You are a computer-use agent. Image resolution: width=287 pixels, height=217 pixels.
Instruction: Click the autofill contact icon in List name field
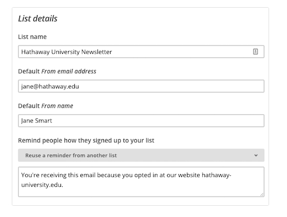pyautogui.click(x=255, y=52)
